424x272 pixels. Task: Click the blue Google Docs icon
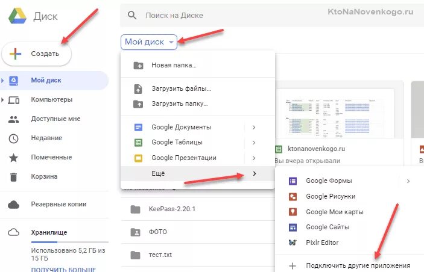click(138, 127)
